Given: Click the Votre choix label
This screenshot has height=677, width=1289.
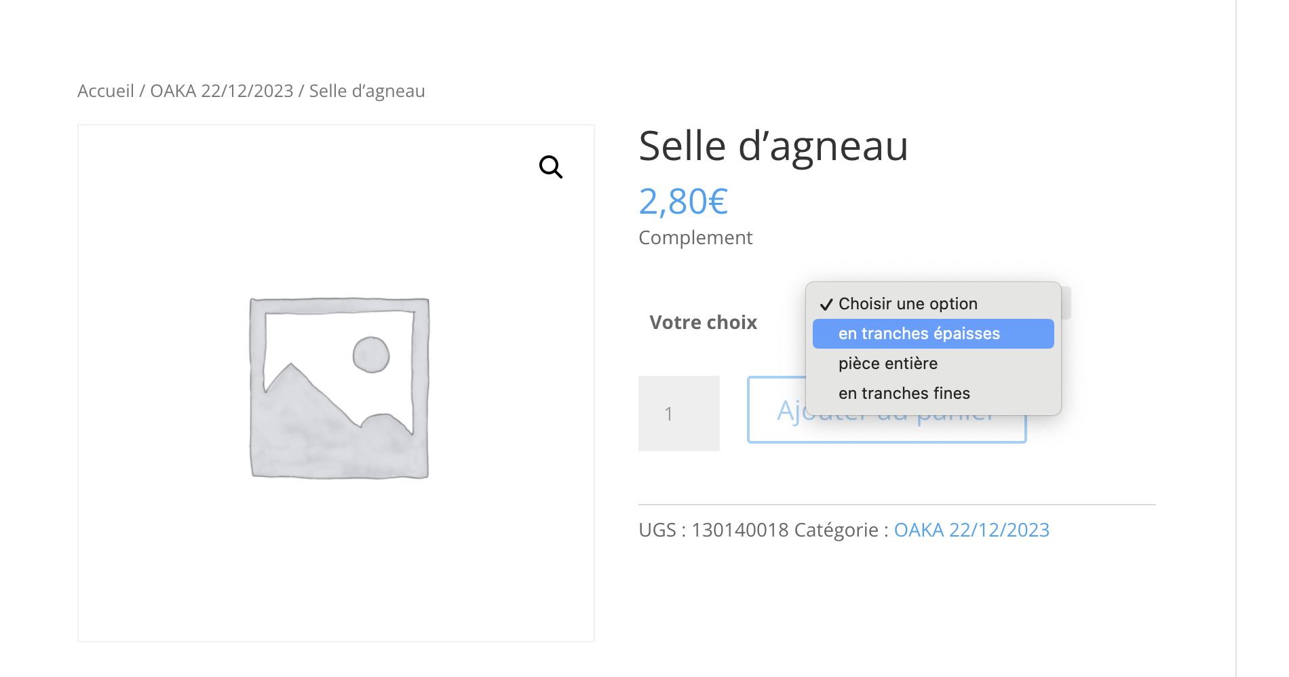Looking at the screenshot, I should (703, 322).
